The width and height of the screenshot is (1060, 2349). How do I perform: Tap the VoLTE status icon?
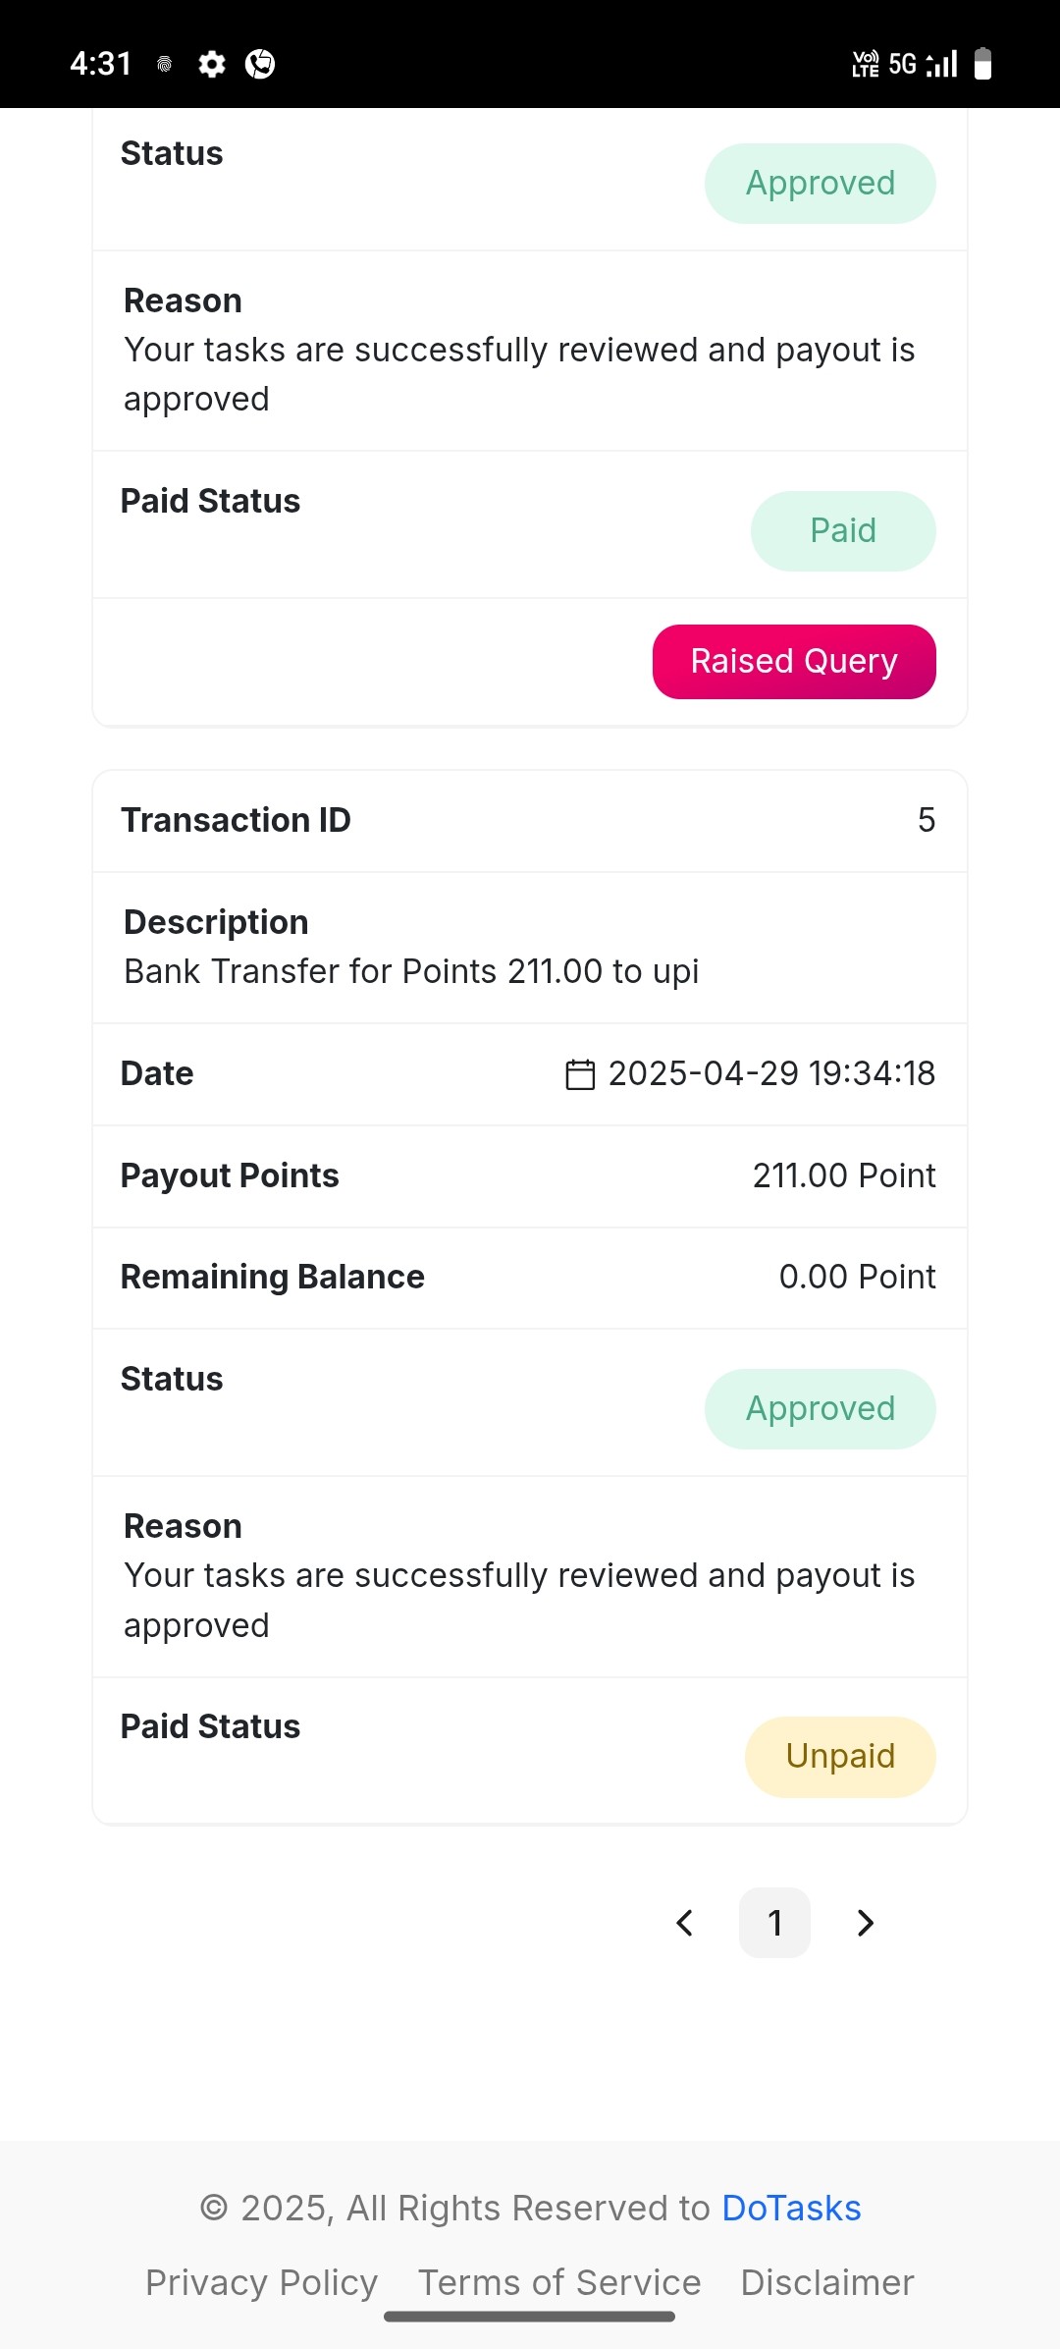[x=866, y=64]
